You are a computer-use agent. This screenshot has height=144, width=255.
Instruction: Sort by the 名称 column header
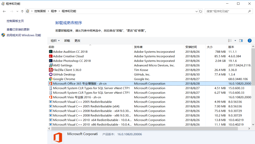[x=90, y=47]
